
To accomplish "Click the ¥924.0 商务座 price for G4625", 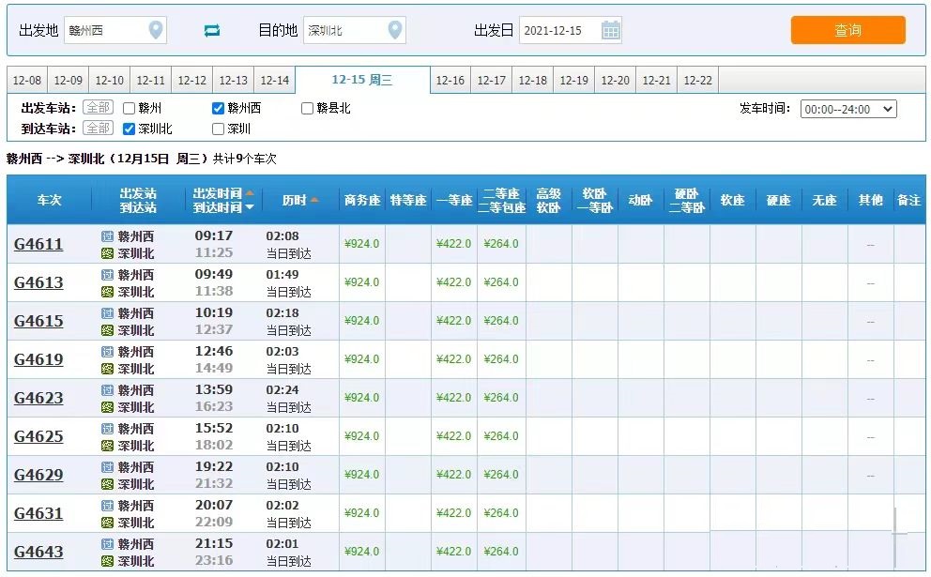I will pos(361,436).
